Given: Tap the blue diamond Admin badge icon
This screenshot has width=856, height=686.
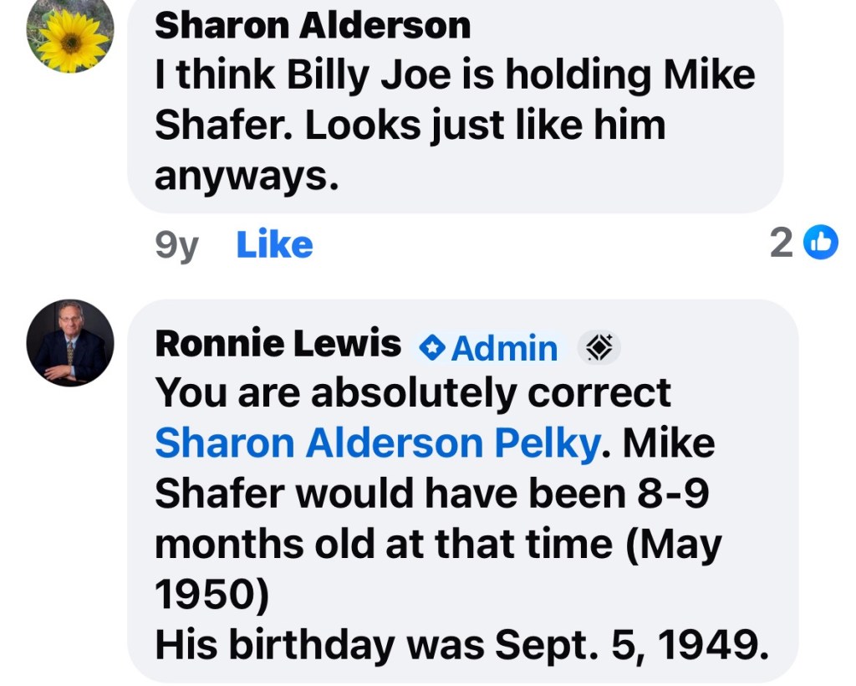Looking at the screenshot, I should click(x=431, y=348).
